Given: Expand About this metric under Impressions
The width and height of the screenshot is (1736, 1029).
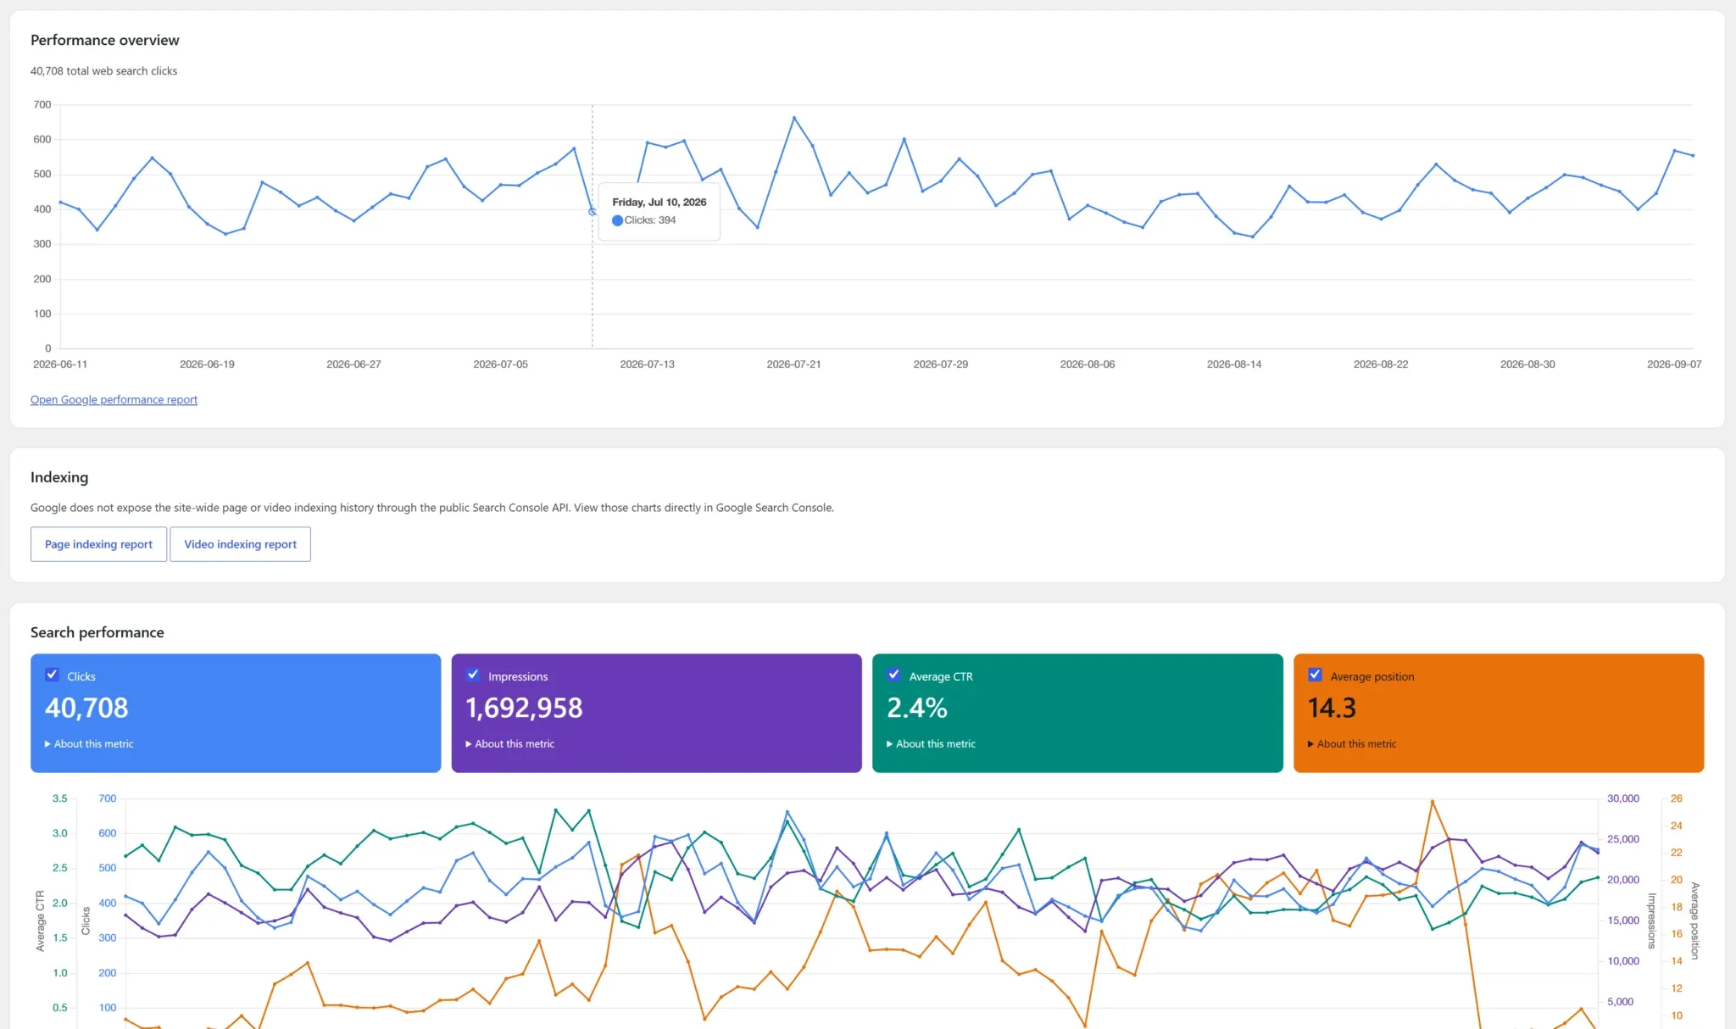Looking at the screenshot, I should pos(509,743).
